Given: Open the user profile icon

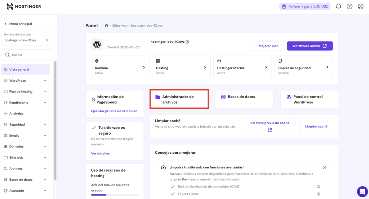Looking at the screenshot, I should [x=360, y=6].
